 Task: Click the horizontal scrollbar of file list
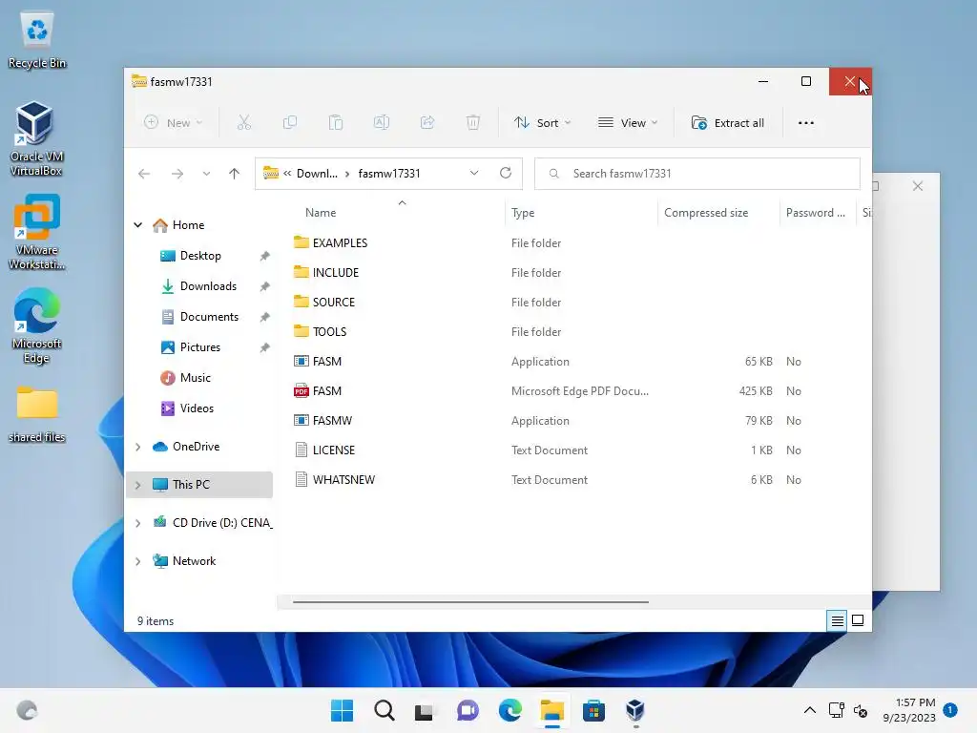click(x=470, y=602)
